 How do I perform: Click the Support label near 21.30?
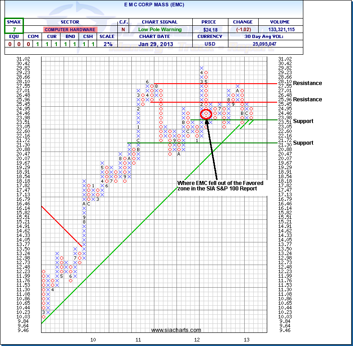[x=303, y=143]
